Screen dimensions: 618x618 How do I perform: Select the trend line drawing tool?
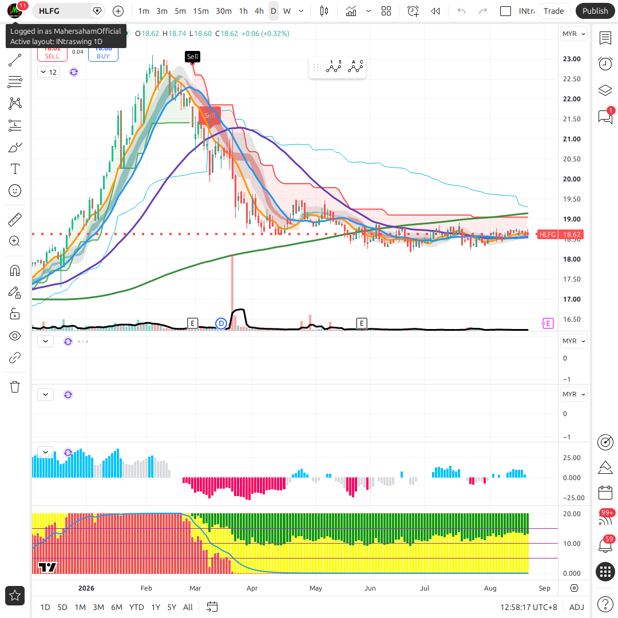15,60
